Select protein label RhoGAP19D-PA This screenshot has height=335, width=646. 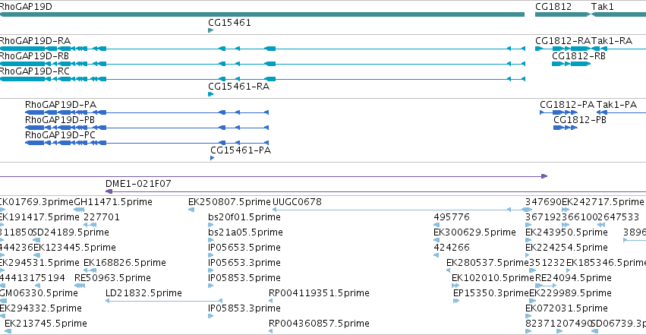pyautogui.click(x=61, y=104)
